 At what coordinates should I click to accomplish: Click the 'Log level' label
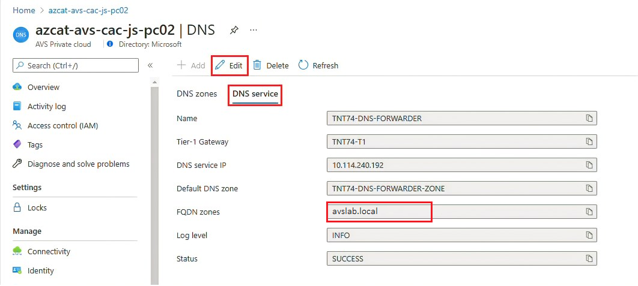click(x=192, y=235)
